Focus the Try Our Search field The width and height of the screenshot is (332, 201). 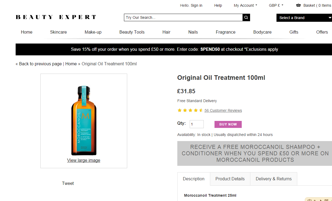[183, 17]
